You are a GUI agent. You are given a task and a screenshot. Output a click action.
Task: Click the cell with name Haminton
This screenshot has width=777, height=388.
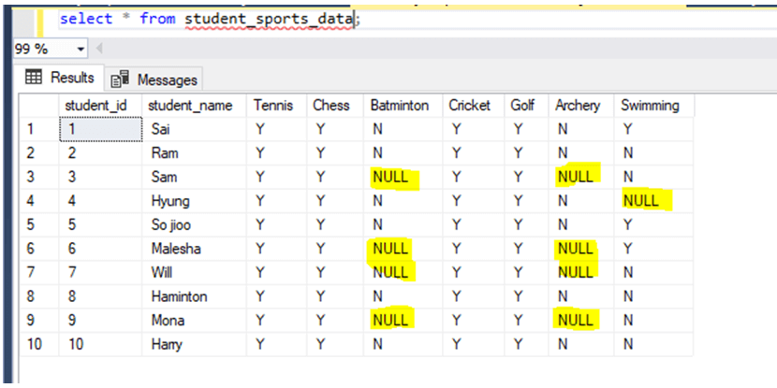(179, 296)
